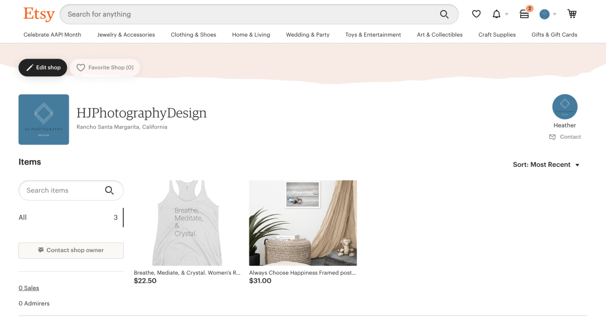The height and width of the screenshot is (332, 606).
Task: Click Heather's owner profile picture
Action: click(565, 107)
